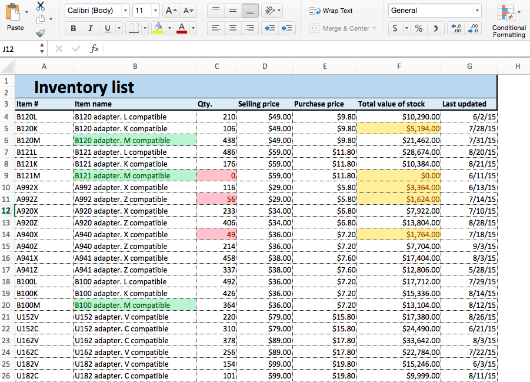Image resolution: width=530 pixels, height=382 pixels.
Task: Apply percent style format
Action: 418,28
